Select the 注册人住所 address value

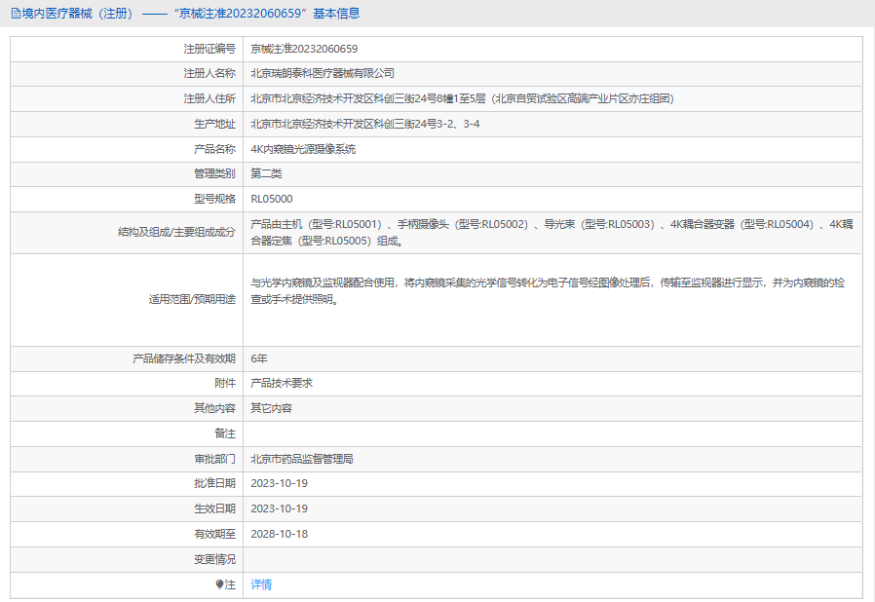tap(462, 98)
